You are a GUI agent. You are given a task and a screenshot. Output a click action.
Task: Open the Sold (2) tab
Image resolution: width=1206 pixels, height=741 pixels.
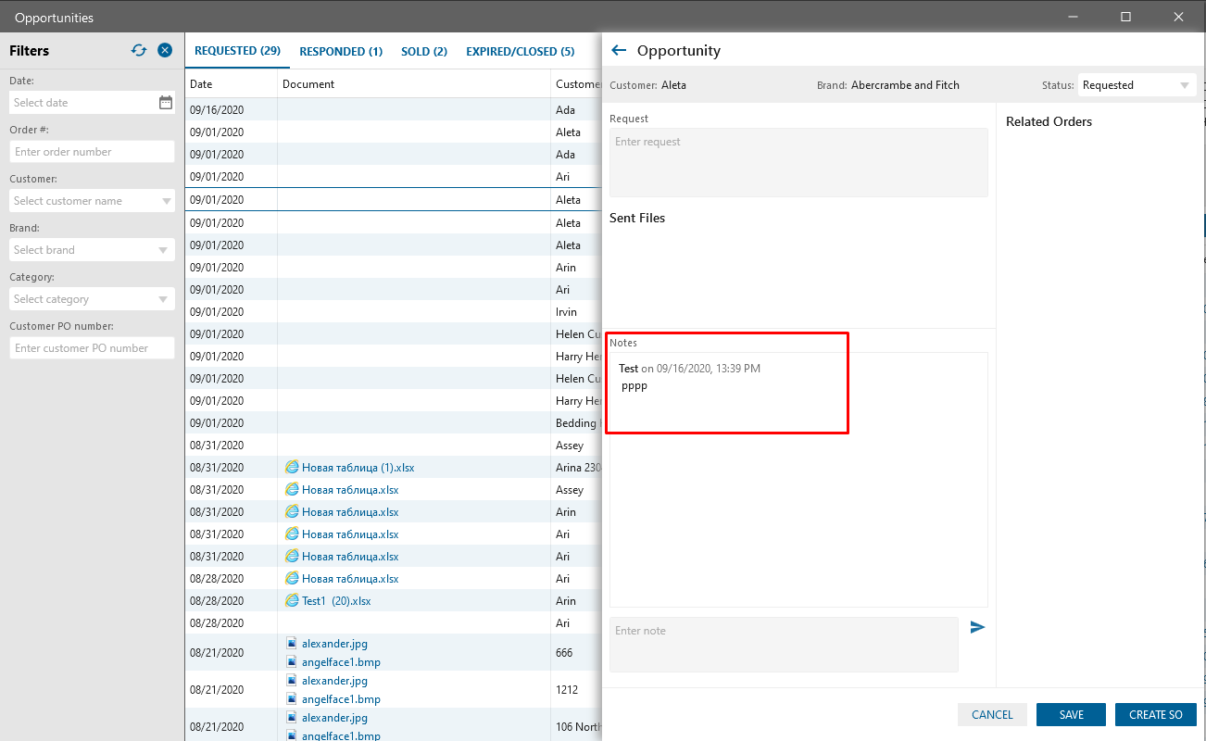pyautogui.click(x=424, y=52)
